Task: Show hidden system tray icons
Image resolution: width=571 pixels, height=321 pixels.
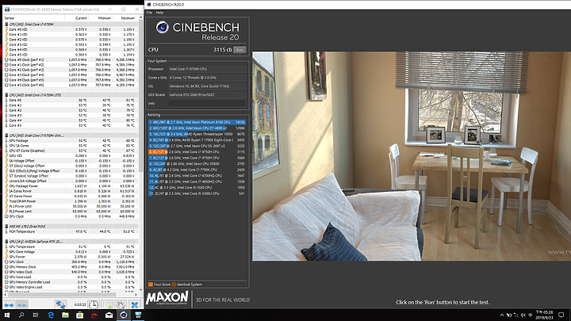Action: coord(502,315)
